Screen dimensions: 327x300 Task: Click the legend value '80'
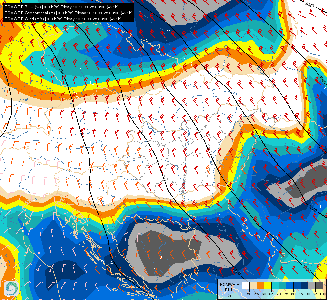(x=293, y=294)
